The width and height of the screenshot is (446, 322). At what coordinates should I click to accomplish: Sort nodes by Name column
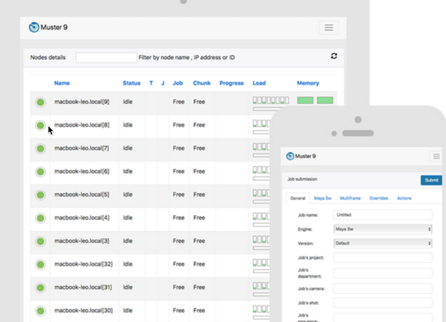[x=62, y=83]
